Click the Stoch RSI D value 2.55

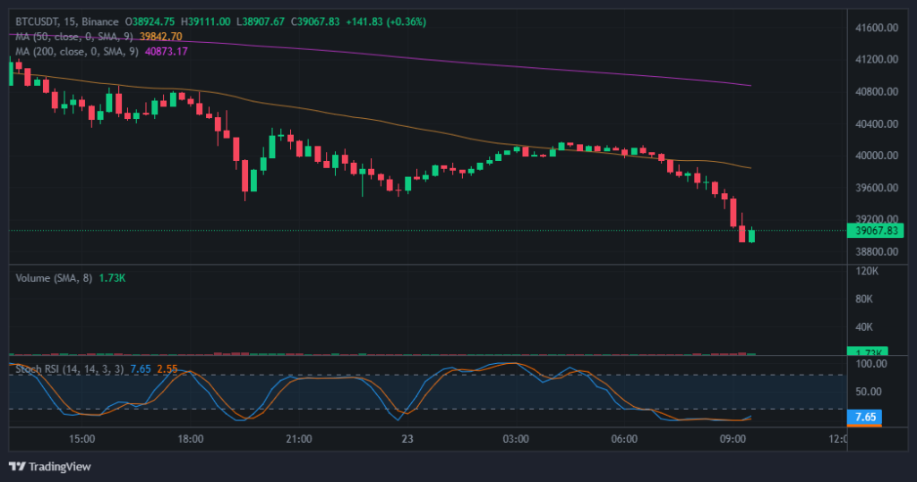(x=167, y=369)
